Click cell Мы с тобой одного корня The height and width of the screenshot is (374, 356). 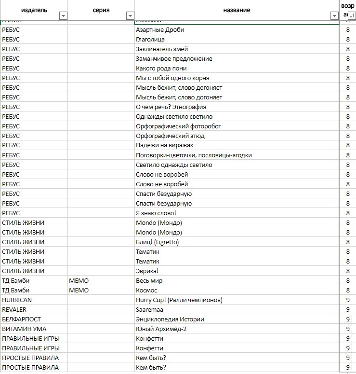click(237, 78)
